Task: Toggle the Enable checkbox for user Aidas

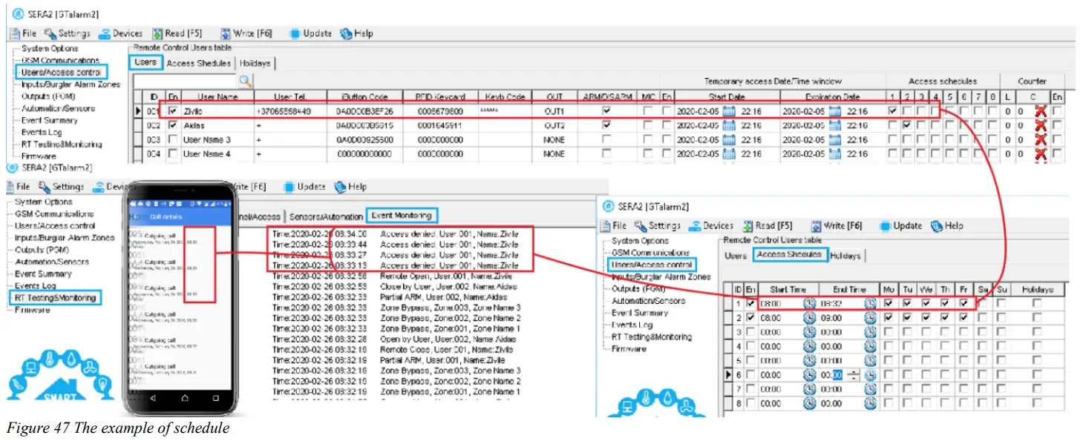Action: [x=173, y=125]
